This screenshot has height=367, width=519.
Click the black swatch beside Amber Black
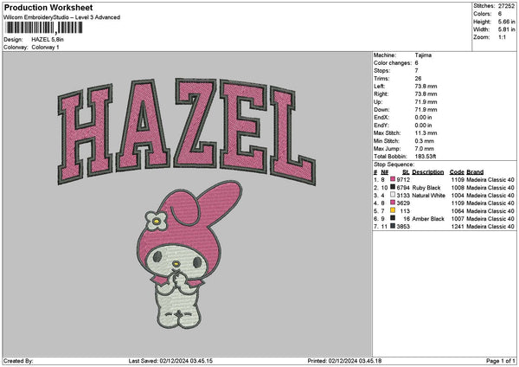click(x=393, y=218)
